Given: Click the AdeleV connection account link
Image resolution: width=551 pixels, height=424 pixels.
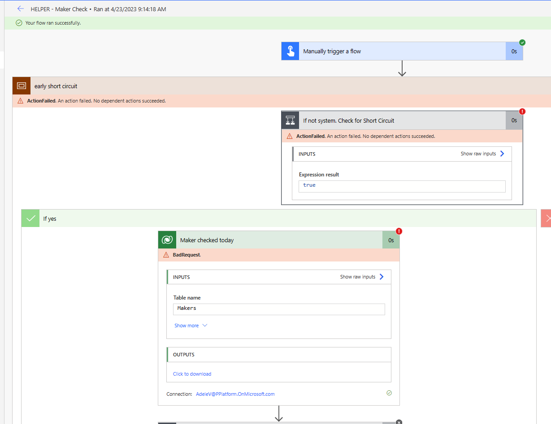Looking at the screenshot, I should [235, 394].
